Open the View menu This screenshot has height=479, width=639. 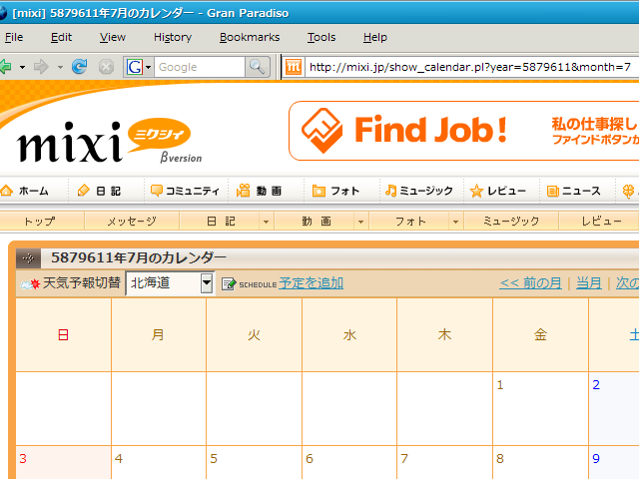113,38
